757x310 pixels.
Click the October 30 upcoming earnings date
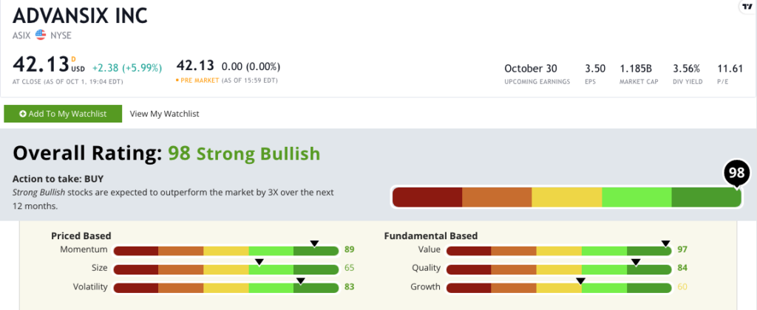pos(529,68)
